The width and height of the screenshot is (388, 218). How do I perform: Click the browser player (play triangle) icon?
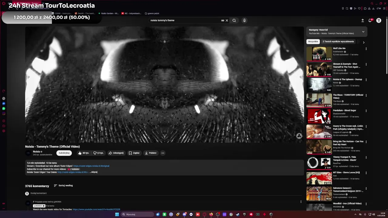click(355, 8)
